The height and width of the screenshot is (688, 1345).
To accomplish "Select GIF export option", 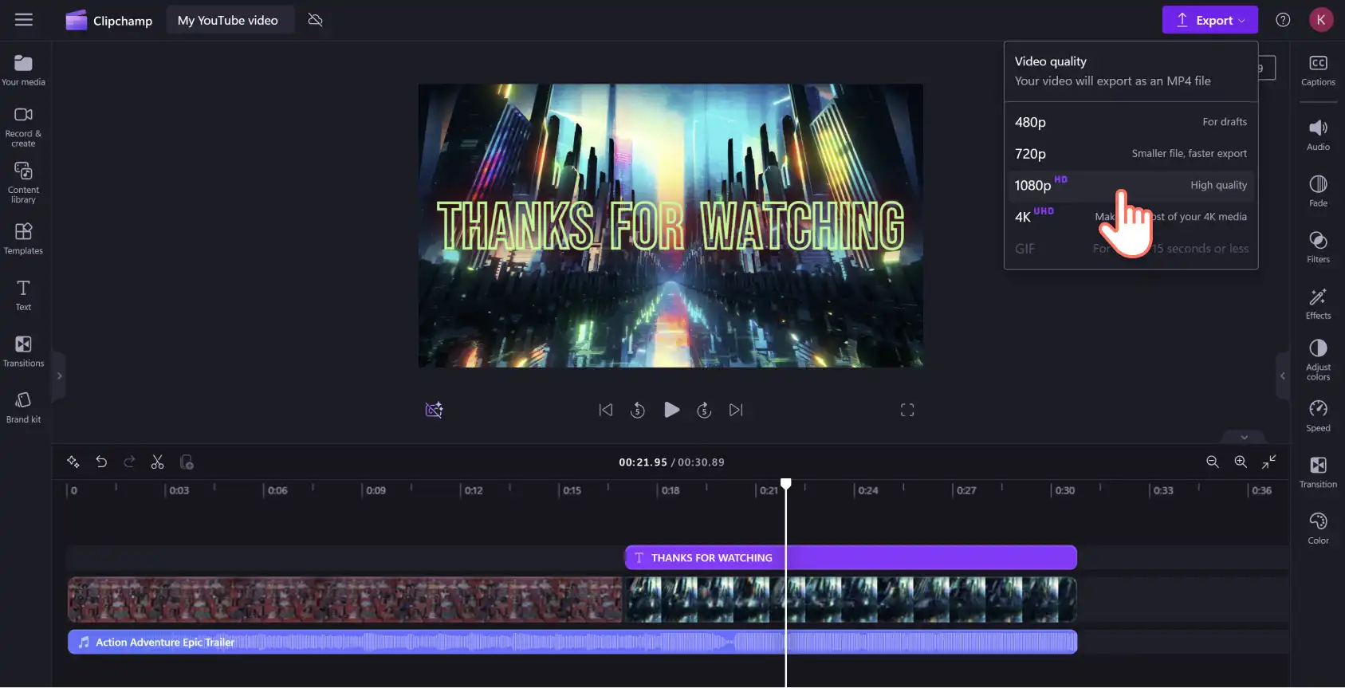I will [1131, 249].
